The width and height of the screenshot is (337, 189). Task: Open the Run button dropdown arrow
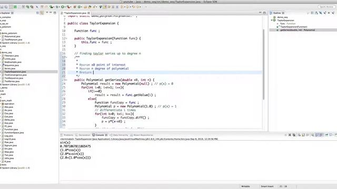(x=65, y=7)
